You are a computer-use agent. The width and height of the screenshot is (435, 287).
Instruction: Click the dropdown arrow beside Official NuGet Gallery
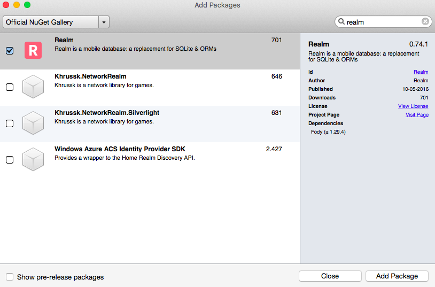click(104, 22)
